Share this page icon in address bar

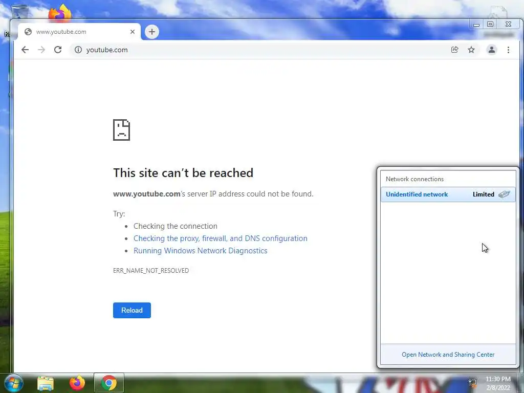(x=454, y=50)
